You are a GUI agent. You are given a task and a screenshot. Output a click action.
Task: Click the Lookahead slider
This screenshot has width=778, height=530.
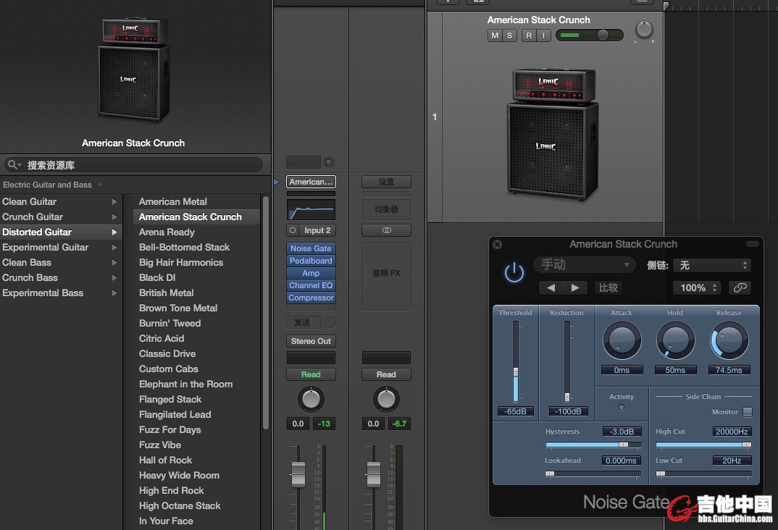[x=593, y=474]
